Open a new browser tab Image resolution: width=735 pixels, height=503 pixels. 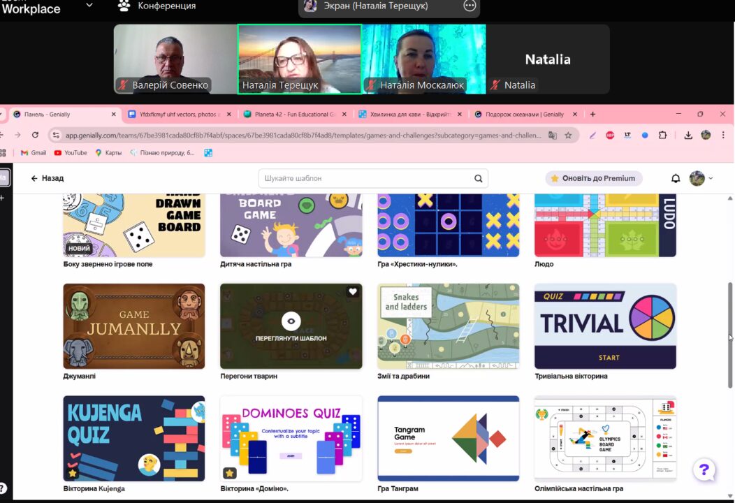coord(592,114)
